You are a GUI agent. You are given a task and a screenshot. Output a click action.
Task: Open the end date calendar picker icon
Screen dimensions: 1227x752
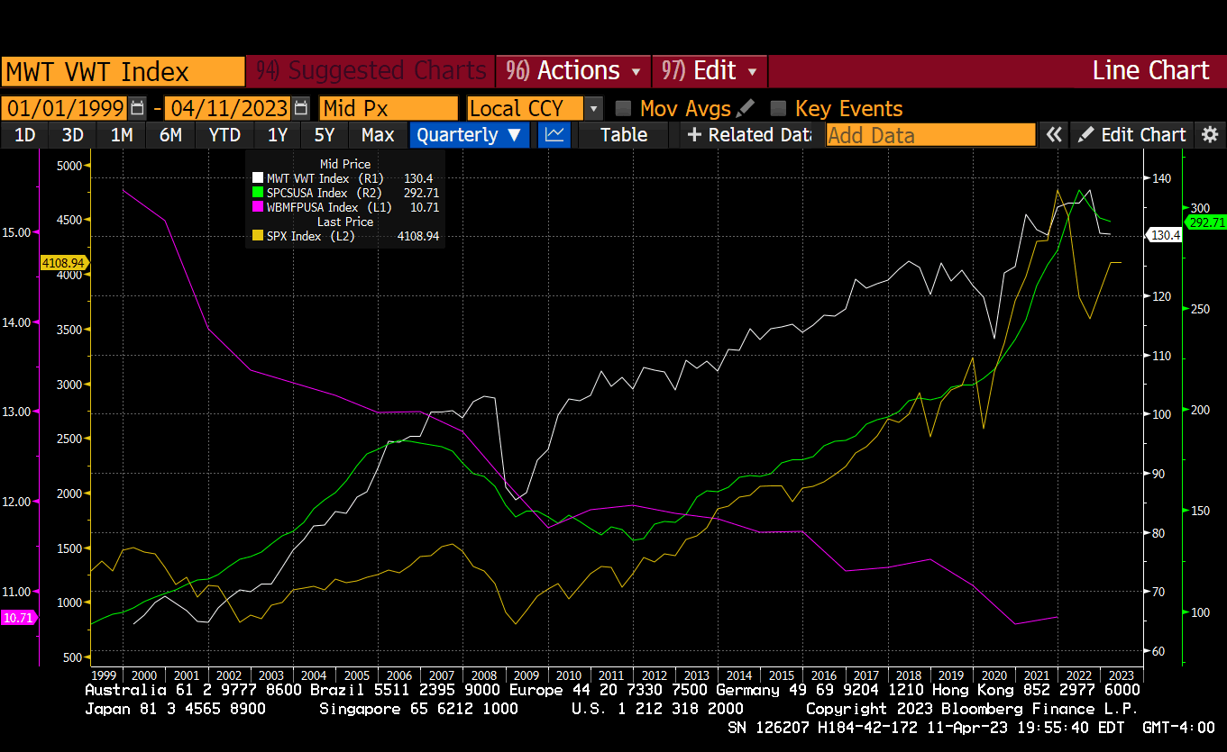click(301, 109)
